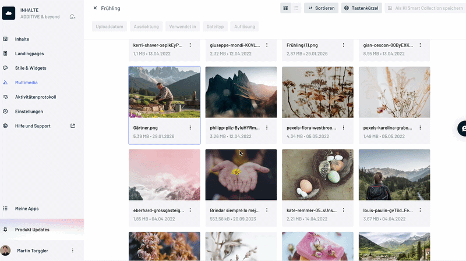
Task: Click the home switch icon beside ADDITIVE & beyond
Action: click(72, 17)
